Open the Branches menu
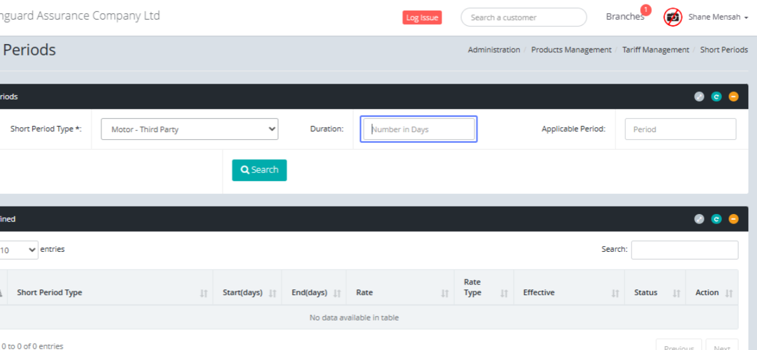Viewport: 757px width, 350px height. point(625,17)
